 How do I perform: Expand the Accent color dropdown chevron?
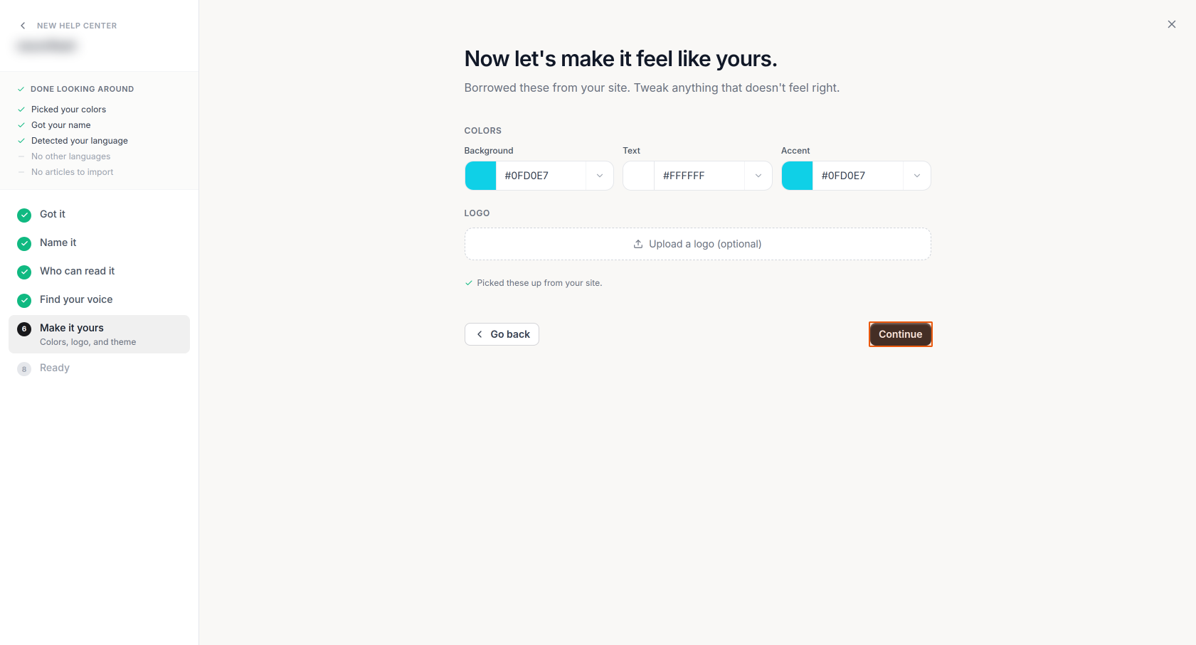(917, 176)
